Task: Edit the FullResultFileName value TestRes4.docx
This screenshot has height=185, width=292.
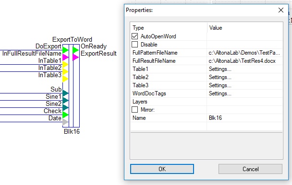Action: pos(244,61)
